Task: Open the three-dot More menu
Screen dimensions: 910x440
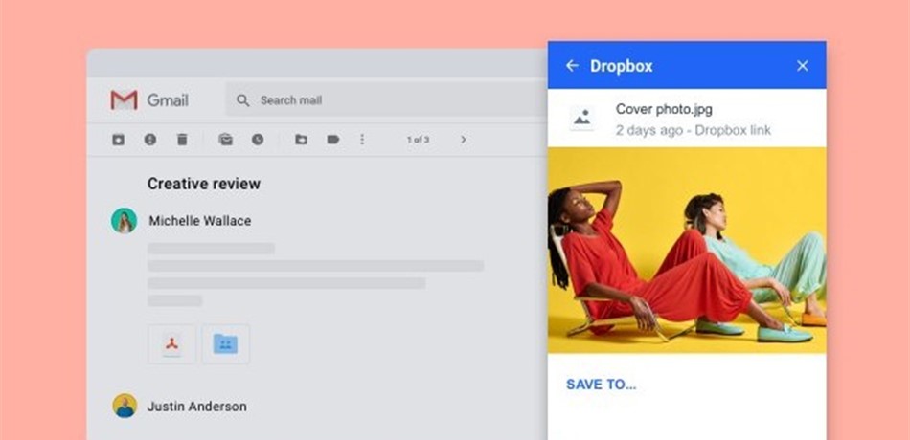Action: (x=362, y=139)
